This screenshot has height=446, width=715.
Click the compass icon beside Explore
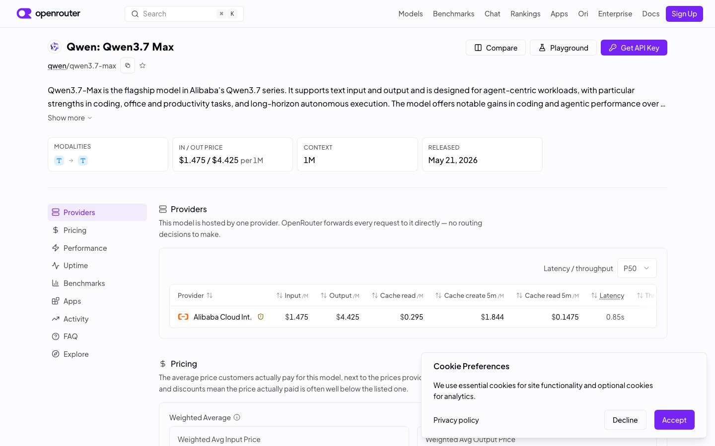point(56,354)
